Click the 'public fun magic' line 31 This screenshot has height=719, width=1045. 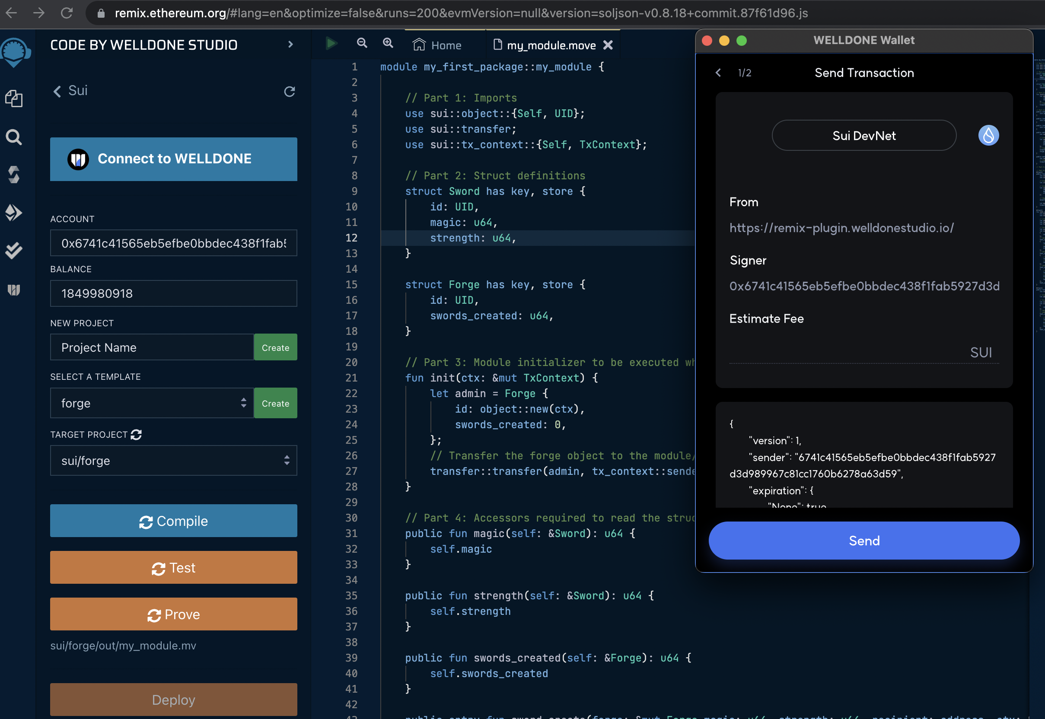(520, 533)
